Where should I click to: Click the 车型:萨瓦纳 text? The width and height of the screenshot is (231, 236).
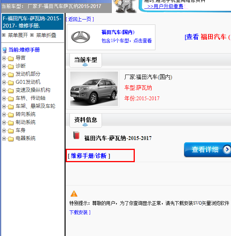(138, 88)
